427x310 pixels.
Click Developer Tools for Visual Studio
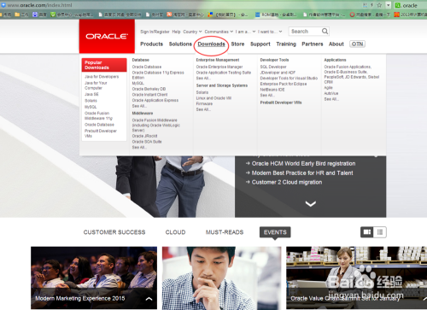coord(289,79)
